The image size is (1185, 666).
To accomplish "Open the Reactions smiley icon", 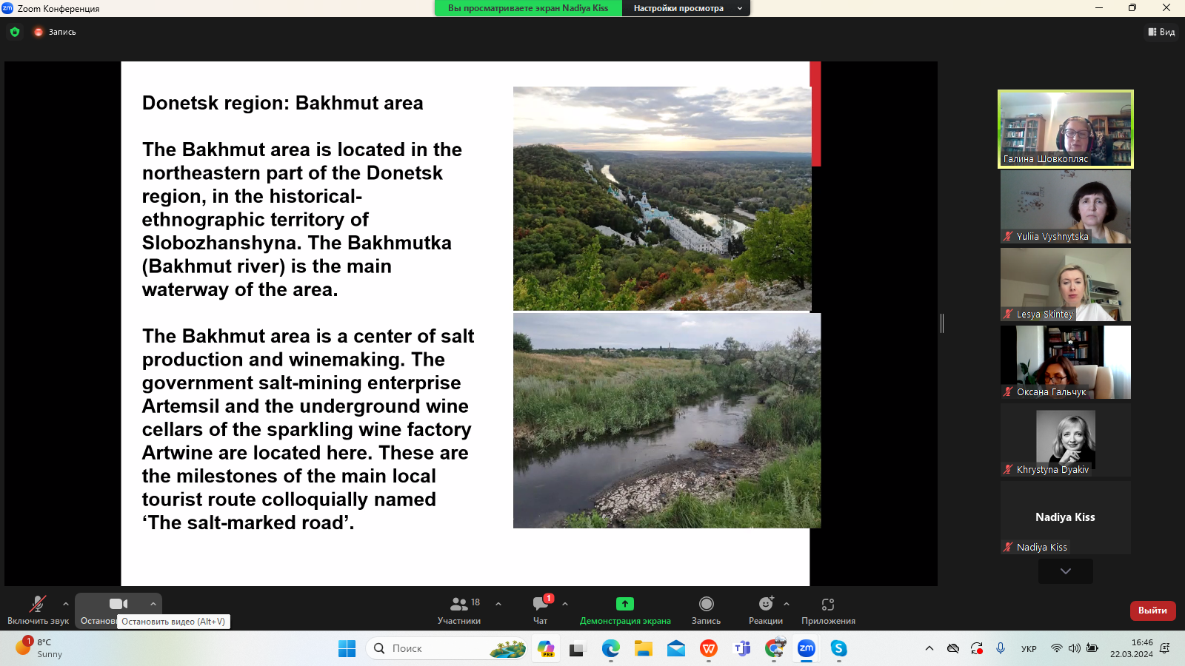I will 765,605.
